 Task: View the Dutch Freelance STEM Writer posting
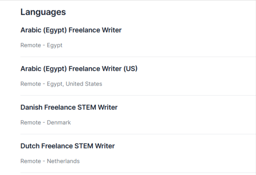click(x=68, y=146)
